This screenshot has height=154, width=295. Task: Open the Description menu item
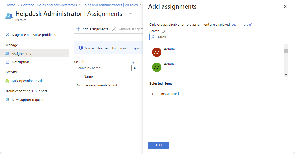pyautogui.click(x=20, y=62)
